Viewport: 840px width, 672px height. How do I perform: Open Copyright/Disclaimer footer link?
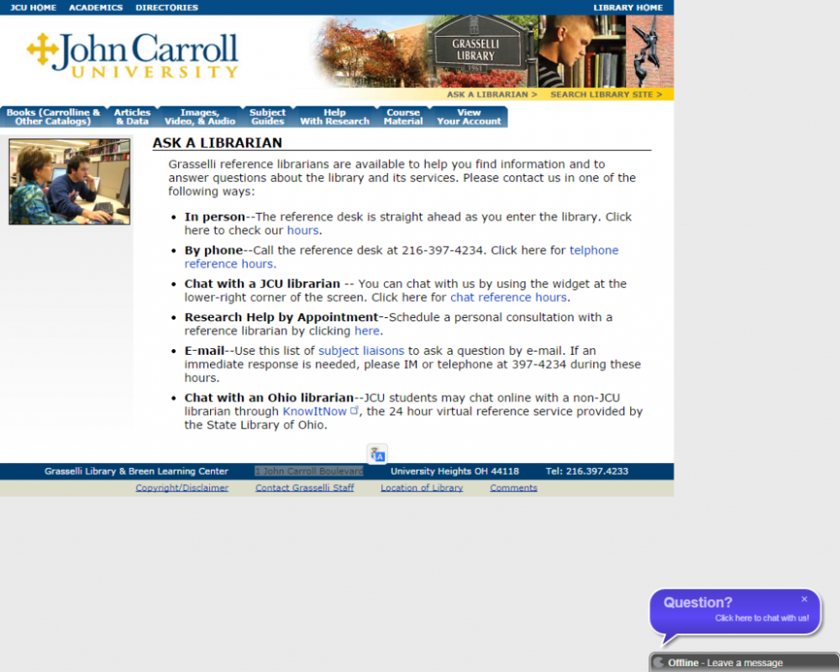coord(181,487)
